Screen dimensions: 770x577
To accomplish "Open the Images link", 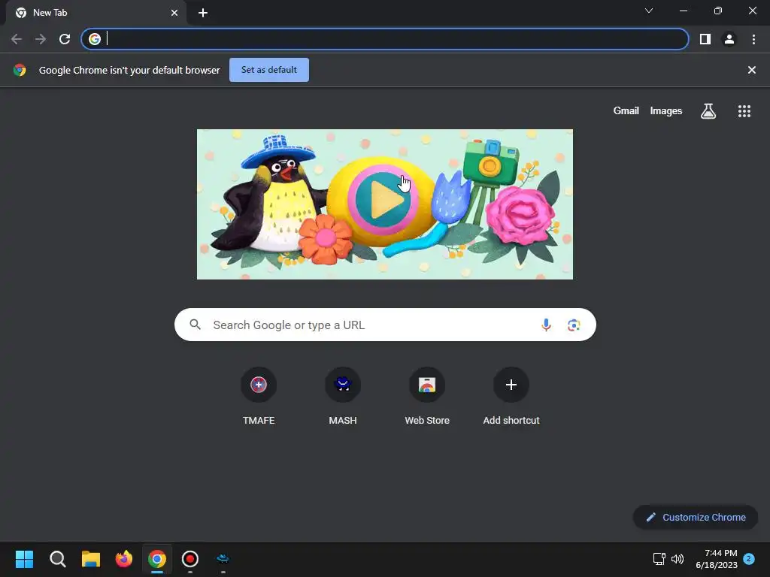I will click(666, 111).
